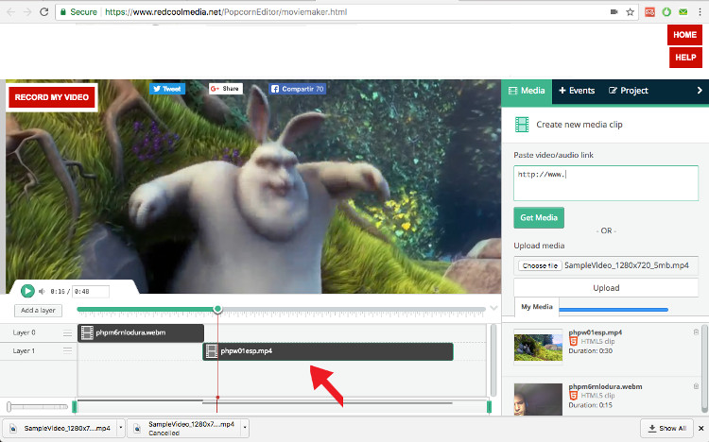Screen dimensions: 709x442
Task: Click the Layer 1 drag handle icon
Action: tap(67, 351)
